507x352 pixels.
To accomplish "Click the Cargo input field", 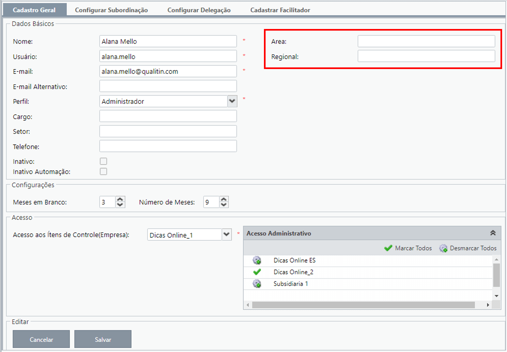I will (x=168, y=116).
